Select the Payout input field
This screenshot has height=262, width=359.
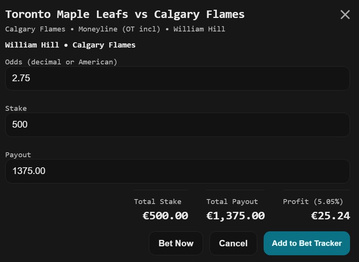click(177, 171)
